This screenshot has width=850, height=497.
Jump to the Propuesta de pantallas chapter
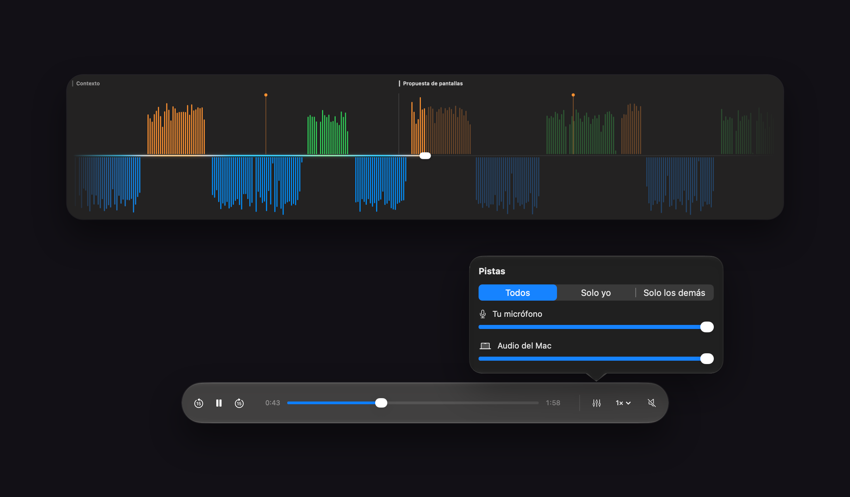point(431,83)
